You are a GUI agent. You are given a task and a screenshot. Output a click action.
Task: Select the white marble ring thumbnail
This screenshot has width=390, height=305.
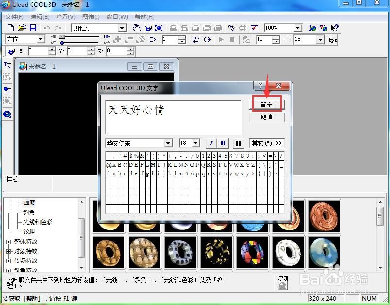pyautogui.click(x=288, y=252)
